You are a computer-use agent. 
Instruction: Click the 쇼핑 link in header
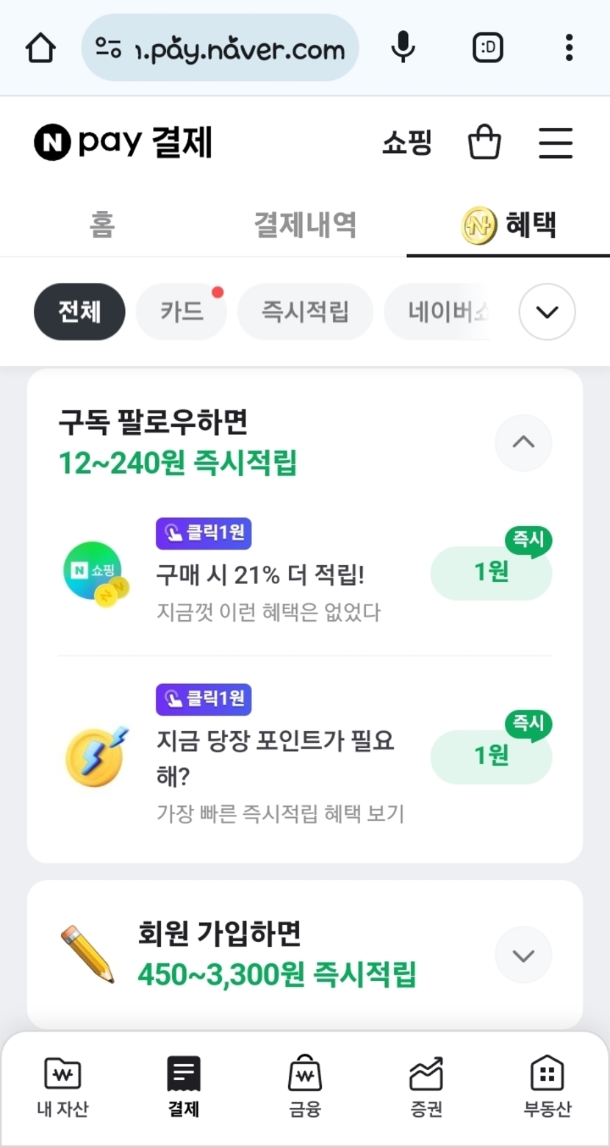coord(406,143)
